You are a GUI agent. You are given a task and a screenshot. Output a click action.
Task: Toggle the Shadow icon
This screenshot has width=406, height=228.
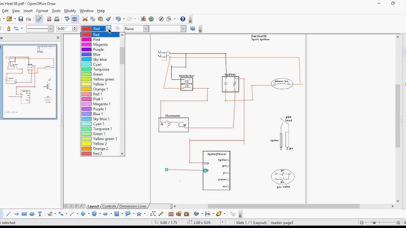point(193,28)
